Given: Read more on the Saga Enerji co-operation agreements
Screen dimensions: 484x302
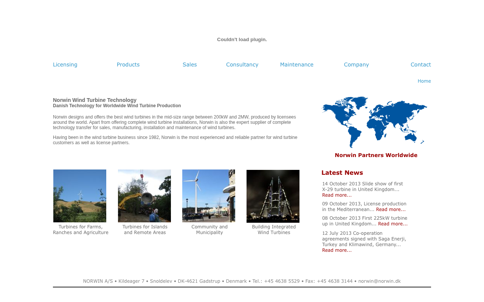Looking at the screenshot, I should 337,250.
